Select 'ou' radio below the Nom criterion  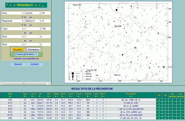(x=28, y=17)
